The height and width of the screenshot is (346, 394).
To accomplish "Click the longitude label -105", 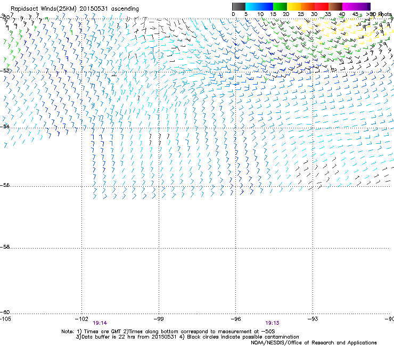I will pos(5,319).
